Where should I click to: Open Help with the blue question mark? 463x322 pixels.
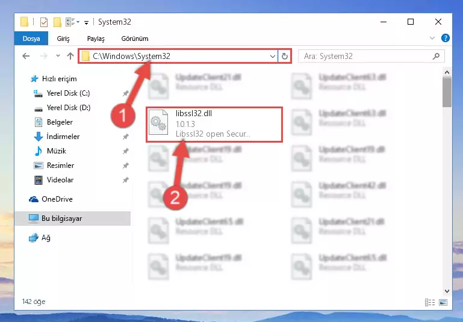click(x=446, y=38)
